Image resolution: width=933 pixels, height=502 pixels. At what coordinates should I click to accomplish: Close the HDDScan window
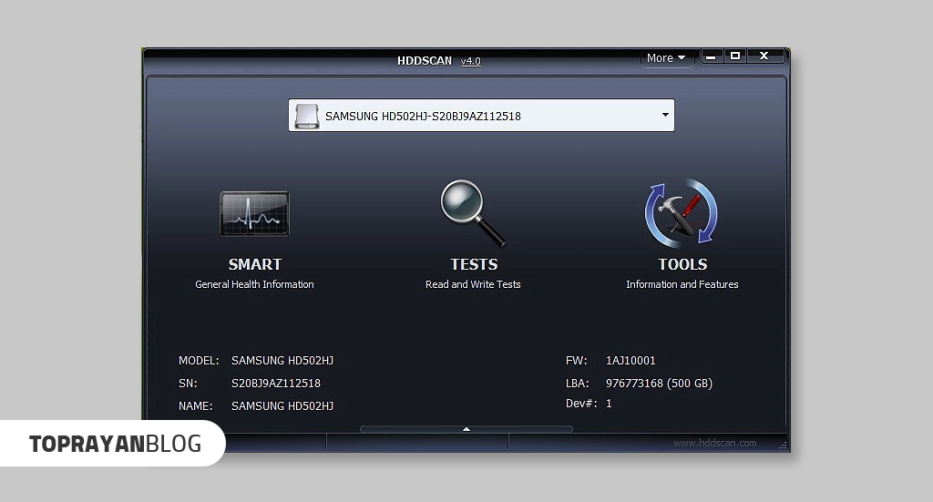[764, 56]
